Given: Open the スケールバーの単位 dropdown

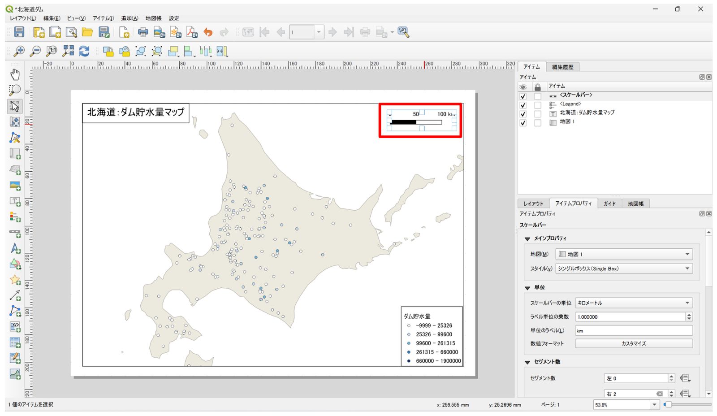Looking at the screenshot, I should click(x=634, y=303).
